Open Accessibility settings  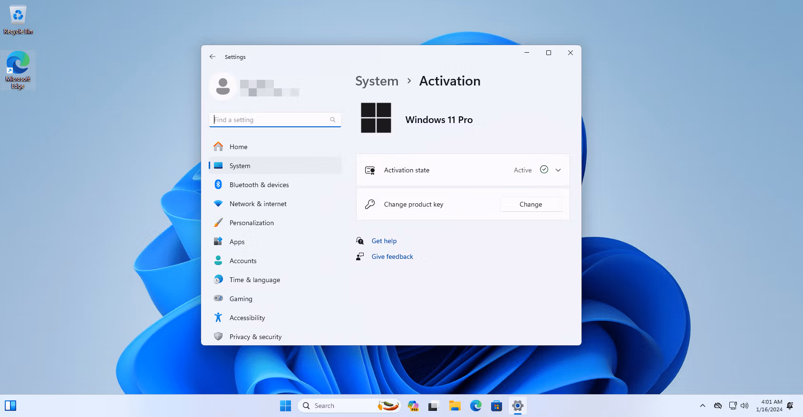tap(275, 318)
